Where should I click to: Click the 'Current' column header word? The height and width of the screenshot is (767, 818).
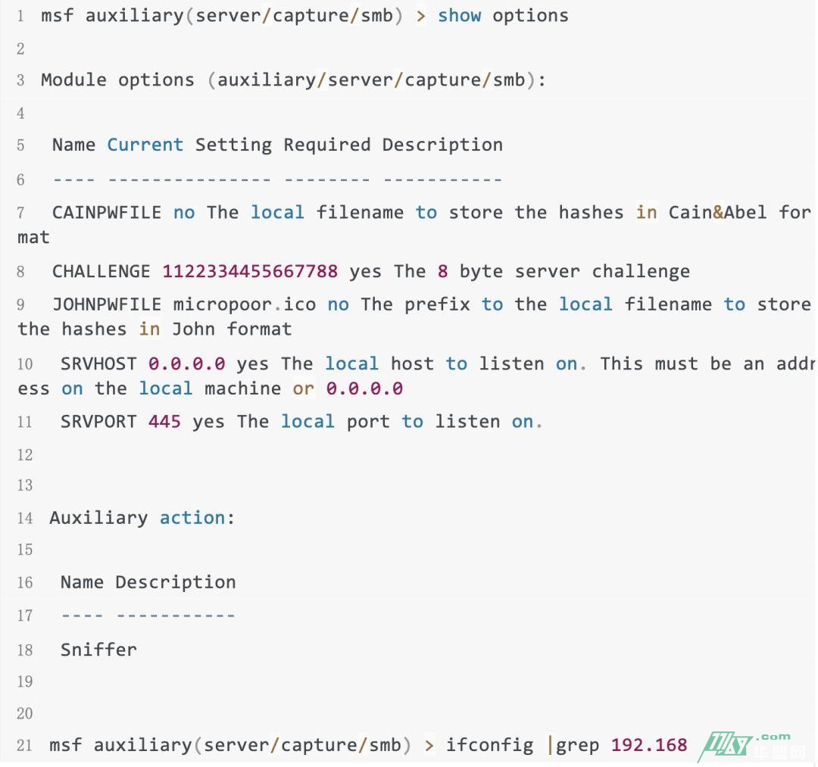click(x=145, y=145)
